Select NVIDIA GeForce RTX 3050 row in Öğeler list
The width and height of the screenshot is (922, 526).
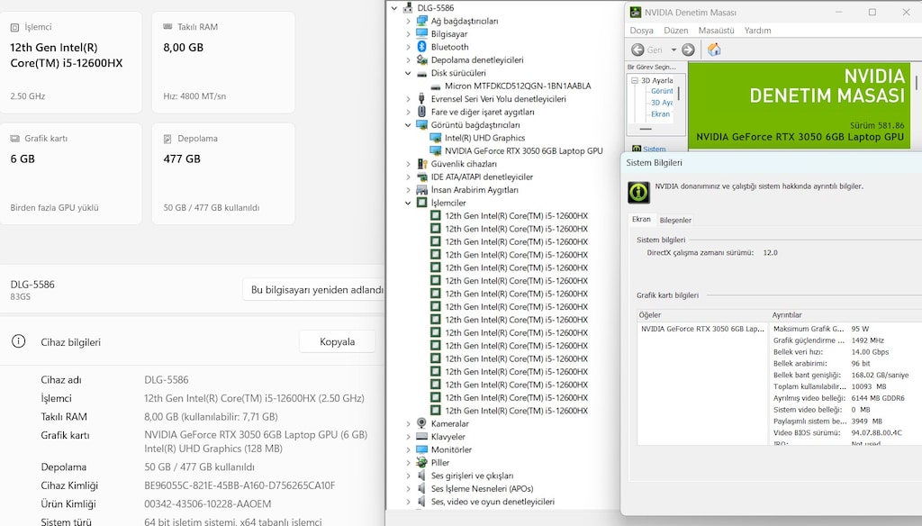pyautogui.click(x=702, y=329)
